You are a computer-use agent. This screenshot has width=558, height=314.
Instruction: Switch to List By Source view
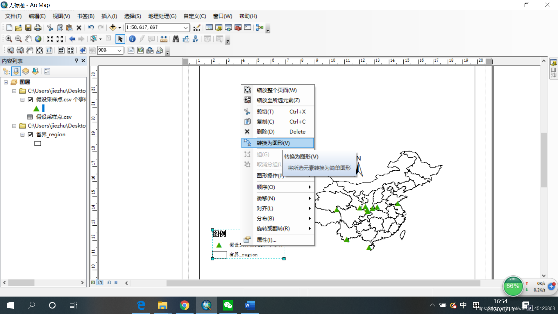pos(16,71)
